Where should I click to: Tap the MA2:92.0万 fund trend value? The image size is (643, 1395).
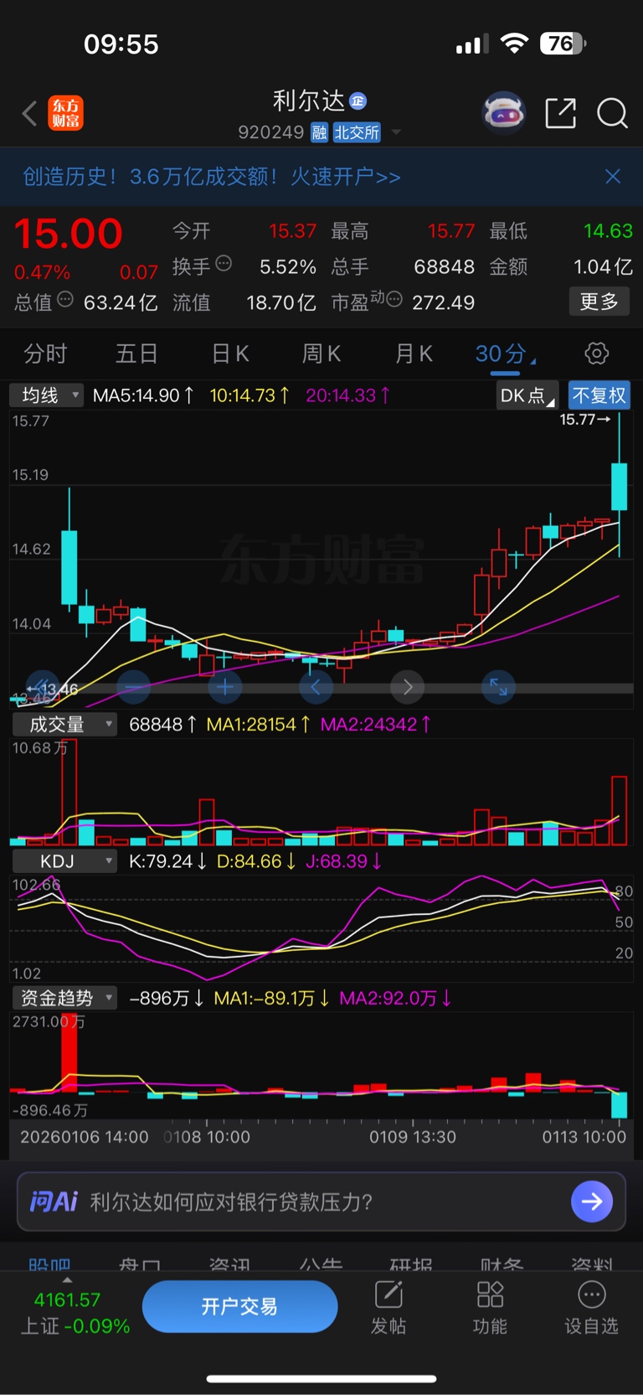point(394,998)
